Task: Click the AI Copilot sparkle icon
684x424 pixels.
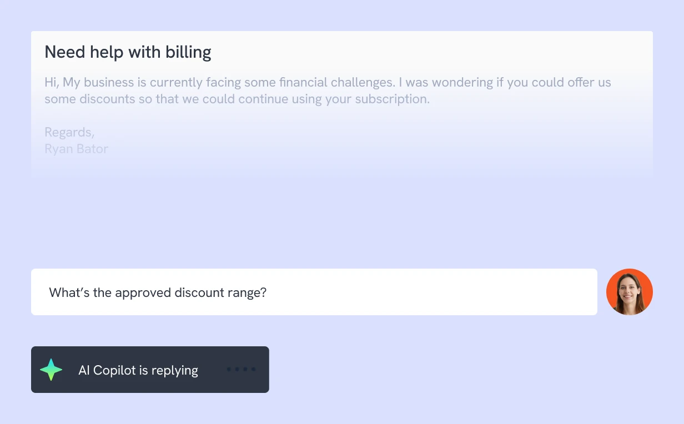Action: point(51,370)
